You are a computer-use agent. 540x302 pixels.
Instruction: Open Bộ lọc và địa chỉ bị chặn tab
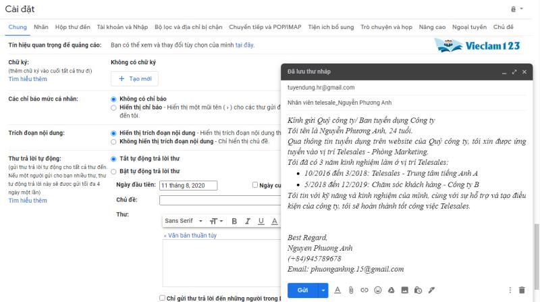[x=188, y=27]
